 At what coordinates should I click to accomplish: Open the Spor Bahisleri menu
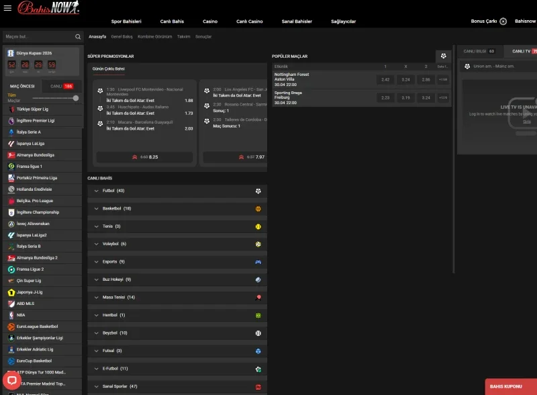tap(126, 21)
